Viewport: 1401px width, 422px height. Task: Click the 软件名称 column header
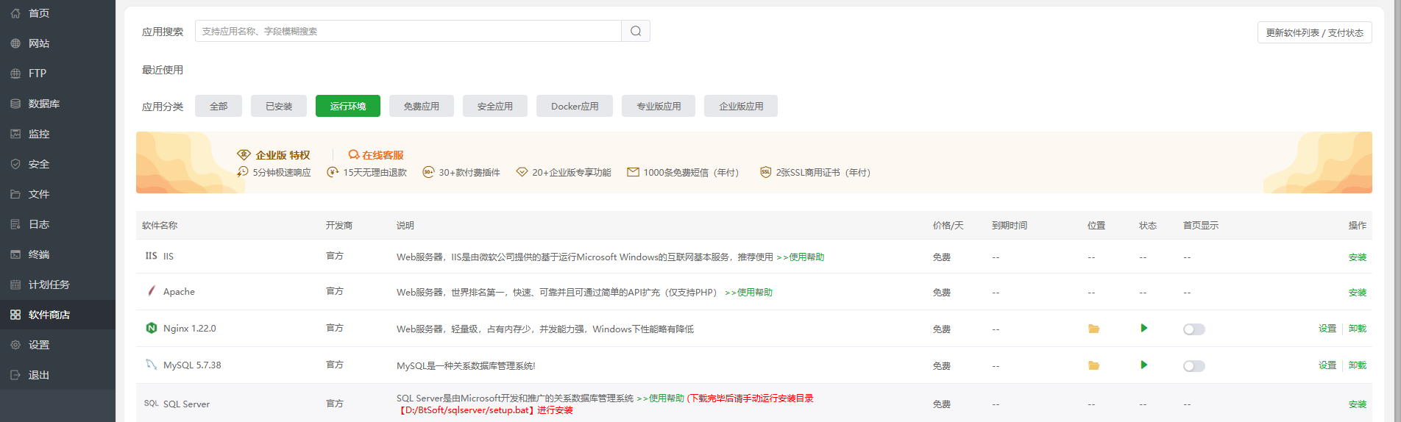pyautogui.click(x=160, y=226)
